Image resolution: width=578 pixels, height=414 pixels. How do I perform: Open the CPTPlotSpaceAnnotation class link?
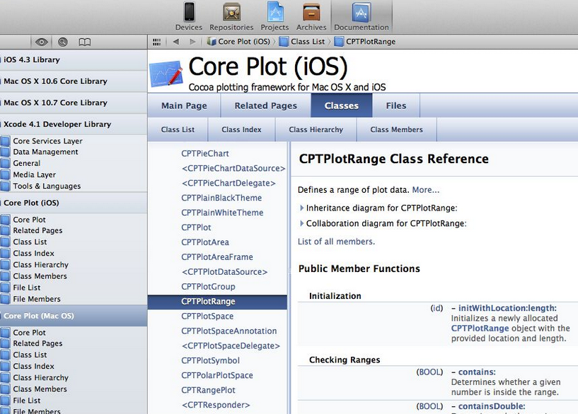(x=229, y=331)
